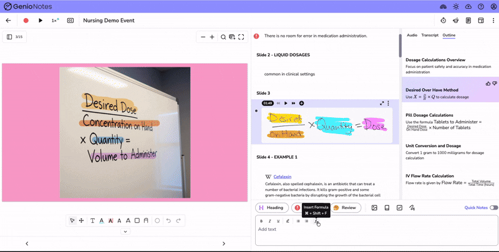Open the annotation color circle picker

point(157,221)
